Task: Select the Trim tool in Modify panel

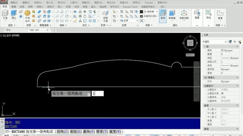Action: (95, 12)
